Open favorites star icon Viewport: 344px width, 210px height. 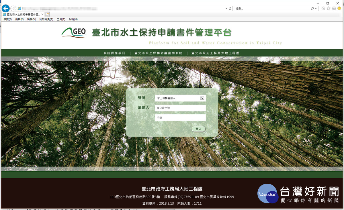tap(329, 8)
